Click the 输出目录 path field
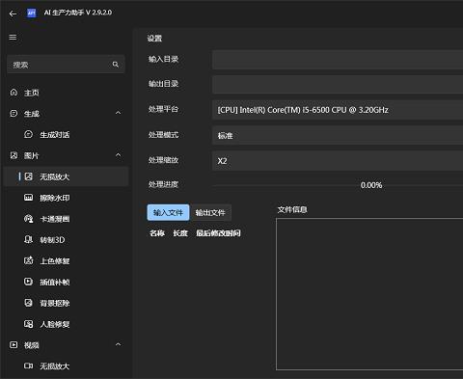The height and width of the screenshot is (379, 463). (338, 85)
